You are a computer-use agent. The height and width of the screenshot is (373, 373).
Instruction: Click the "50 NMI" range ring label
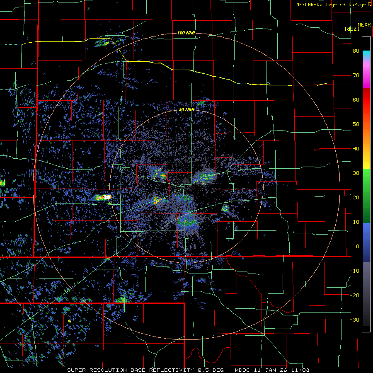point(186,109)
